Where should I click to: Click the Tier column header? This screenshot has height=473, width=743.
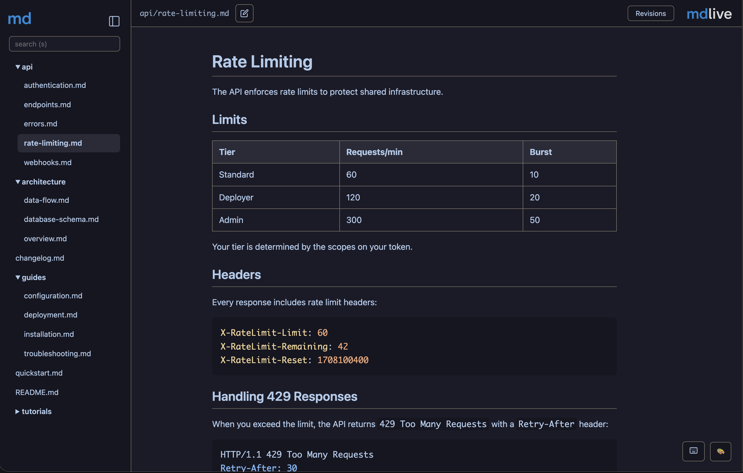click(276, 152)
